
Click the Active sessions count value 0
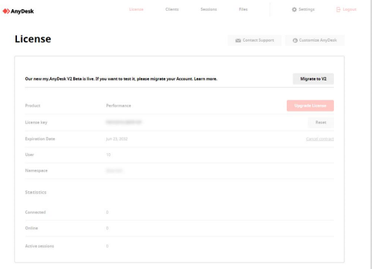tap(107, 246)
